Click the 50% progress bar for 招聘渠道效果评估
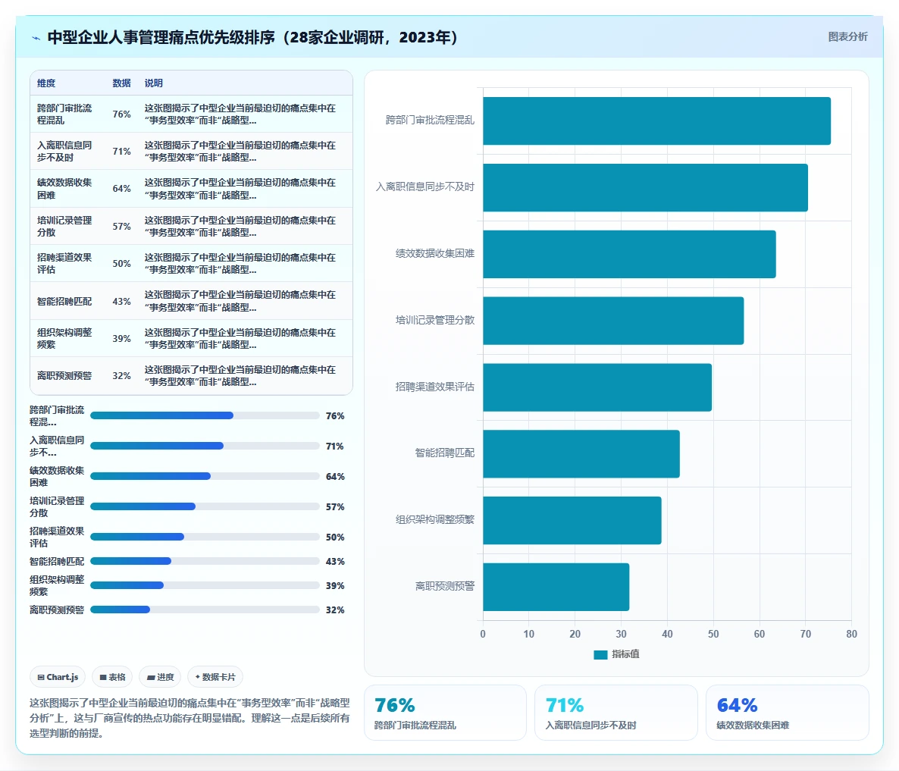The image size is (899, 771). pos(205,537)
